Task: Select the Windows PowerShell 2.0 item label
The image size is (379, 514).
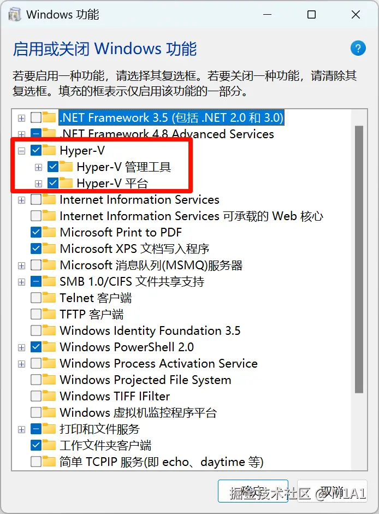Action: 127,347
